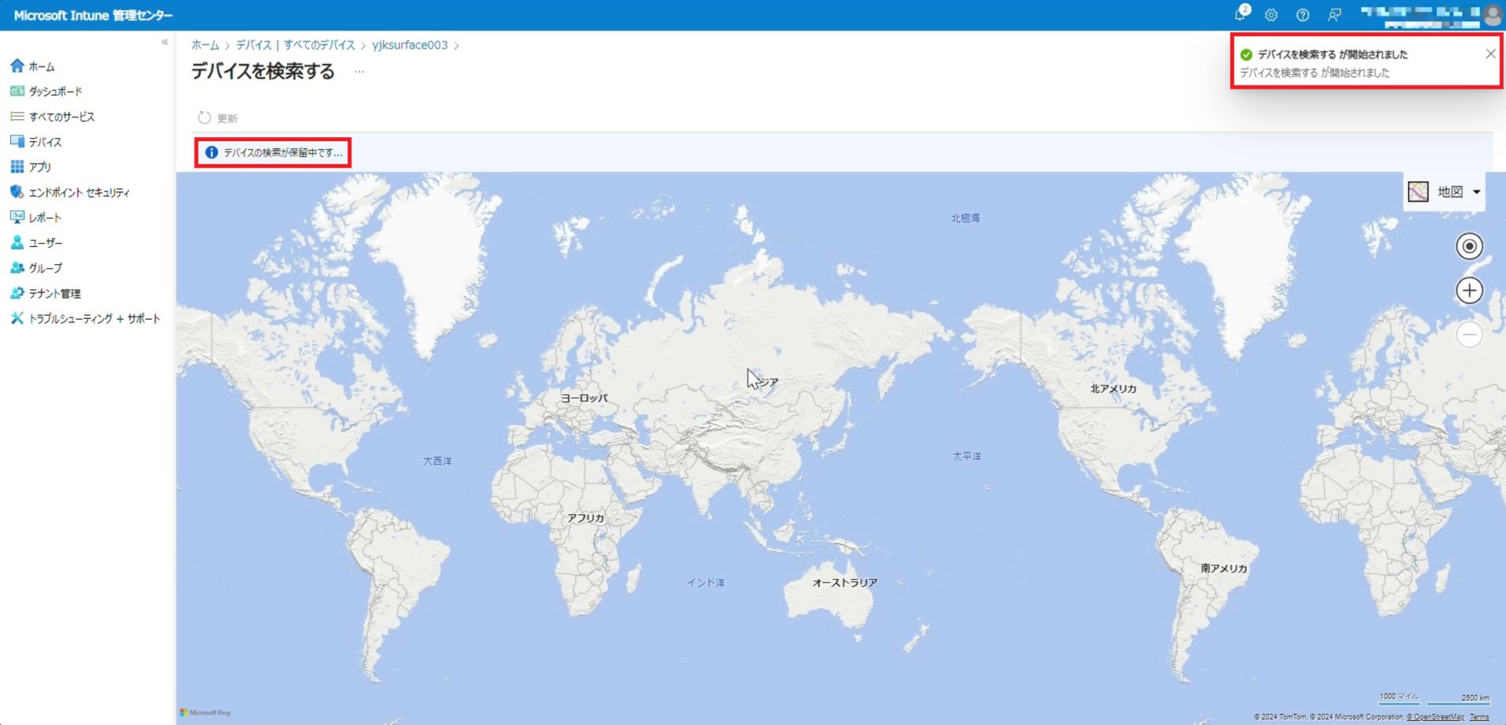The image size is (1506, 725).
Task: Follow the yjksurface003 breadcrumb link
Action: 409,45
